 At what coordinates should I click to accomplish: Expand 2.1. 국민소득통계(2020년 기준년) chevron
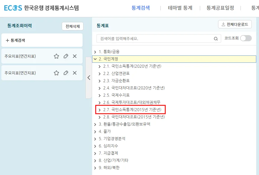(99, 67)
